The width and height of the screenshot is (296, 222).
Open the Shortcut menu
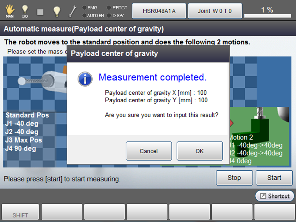(274, 196)
